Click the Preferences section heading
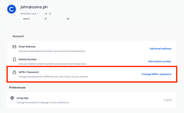The height and width of the screenshot is (113, 184). [x=17, y=87]
